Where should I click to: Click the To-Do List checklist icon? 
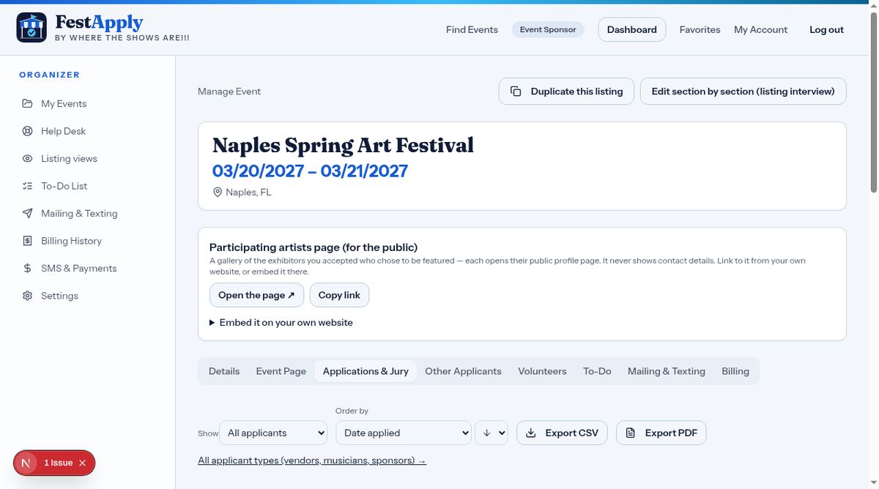(x=27, y=186)
